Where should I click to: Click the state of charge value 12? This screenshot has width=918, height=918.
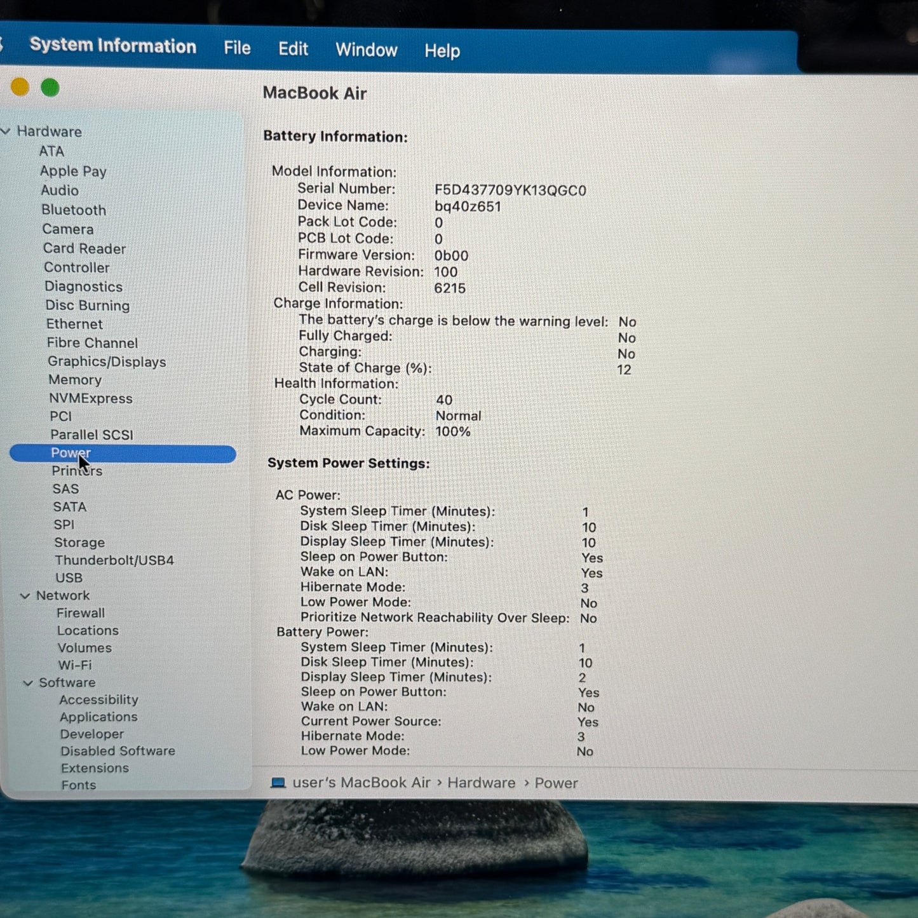[624, 370]
